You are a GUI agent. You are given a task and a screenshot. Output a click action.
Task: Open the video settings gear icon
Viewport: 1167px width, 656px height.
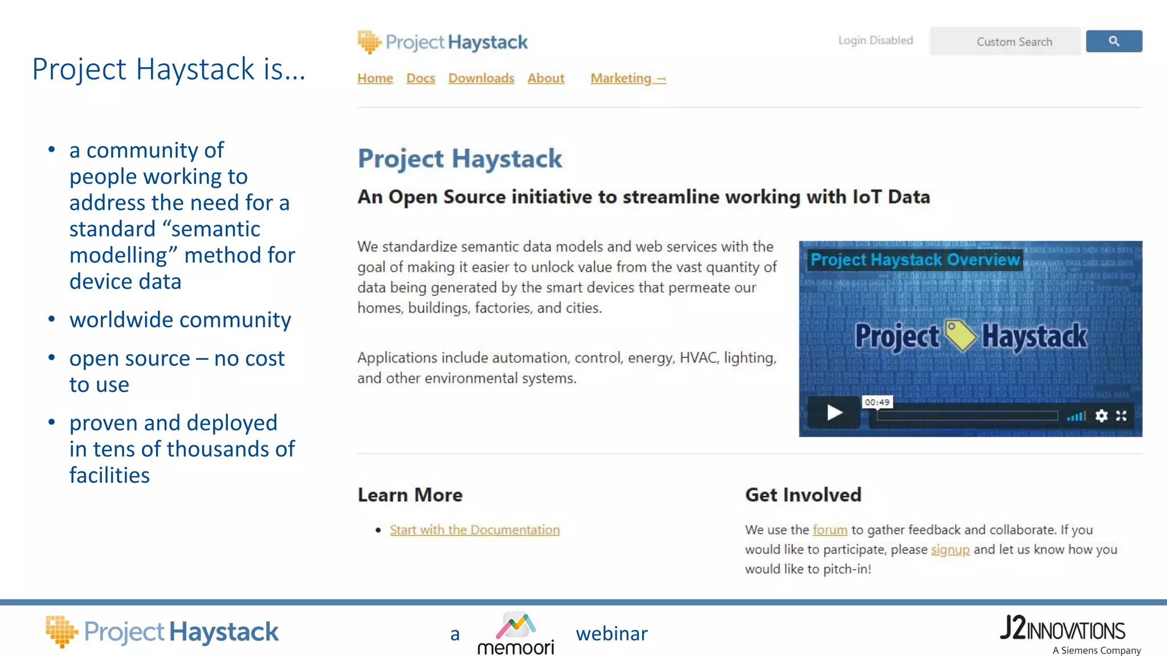coord(1101,416)
